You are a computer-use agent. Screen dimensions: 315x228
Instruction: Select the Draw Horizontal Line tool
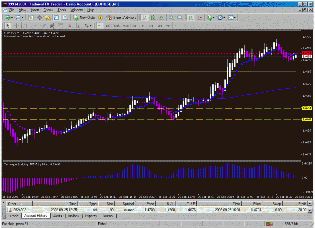tap(35, 26)
